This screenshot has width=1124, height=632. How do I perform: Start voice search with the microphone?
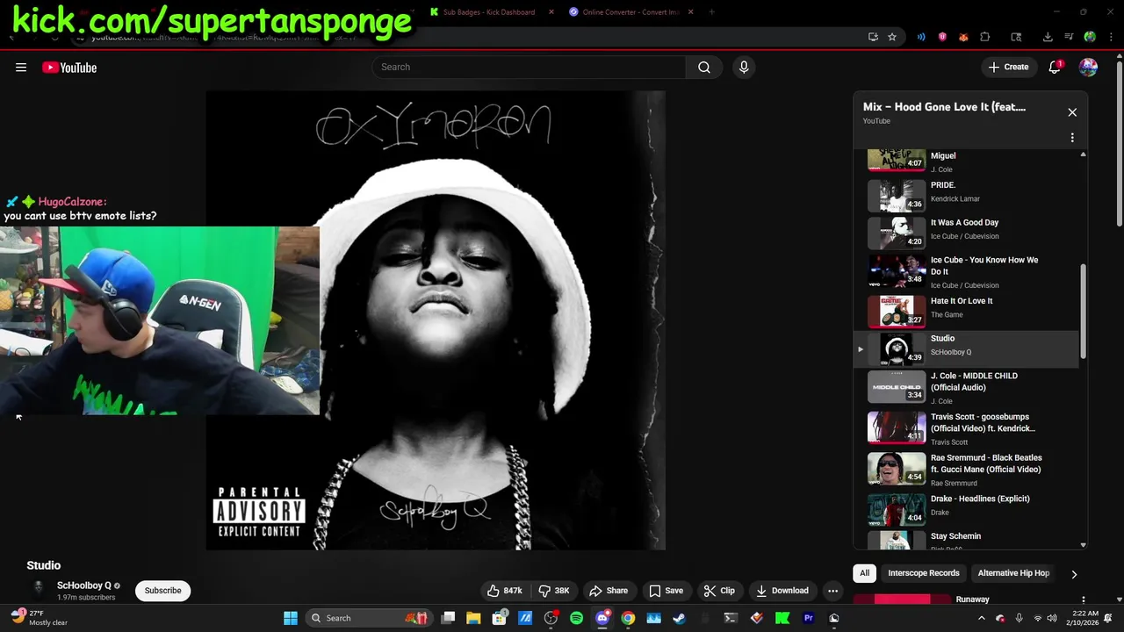744,68
